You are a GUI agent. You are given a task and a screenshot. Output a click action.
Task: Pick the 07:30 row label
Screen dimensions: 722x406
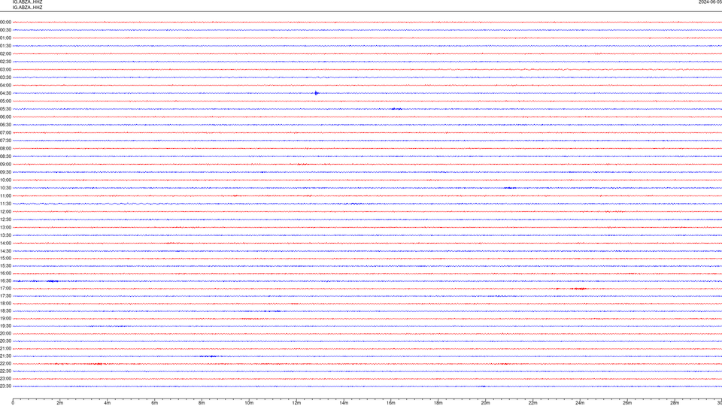(x=5, y=141)
